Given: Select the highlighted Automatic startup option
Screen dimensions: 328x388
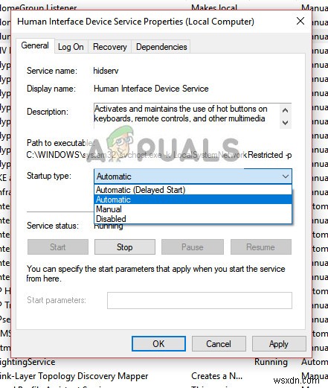Looking at the screenshot, I should coord(193,200).
